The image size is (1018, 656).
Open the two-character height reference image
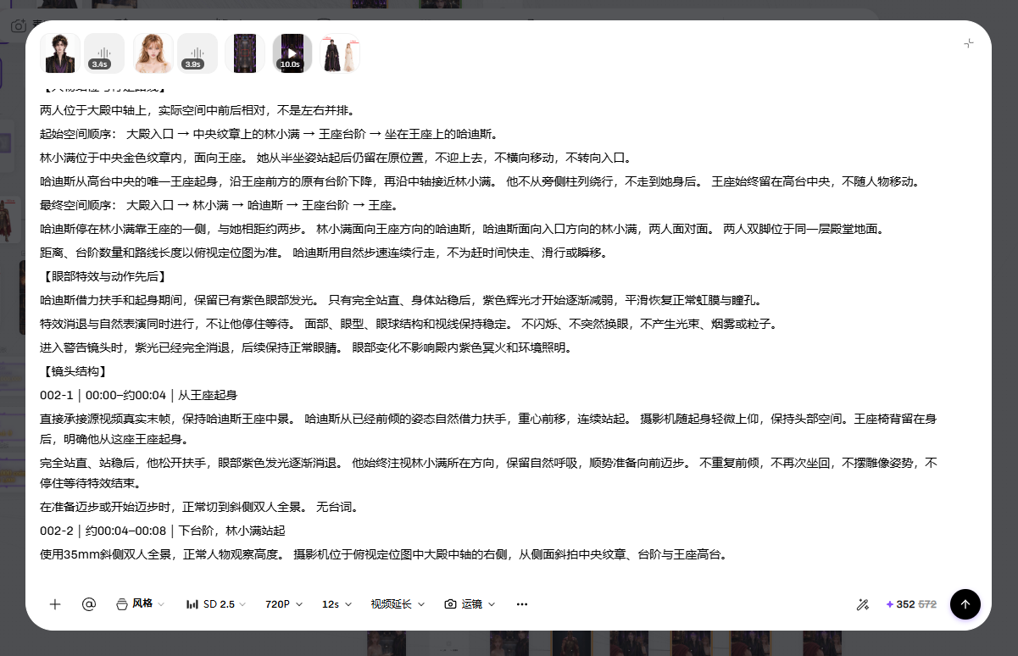point(340,53)
